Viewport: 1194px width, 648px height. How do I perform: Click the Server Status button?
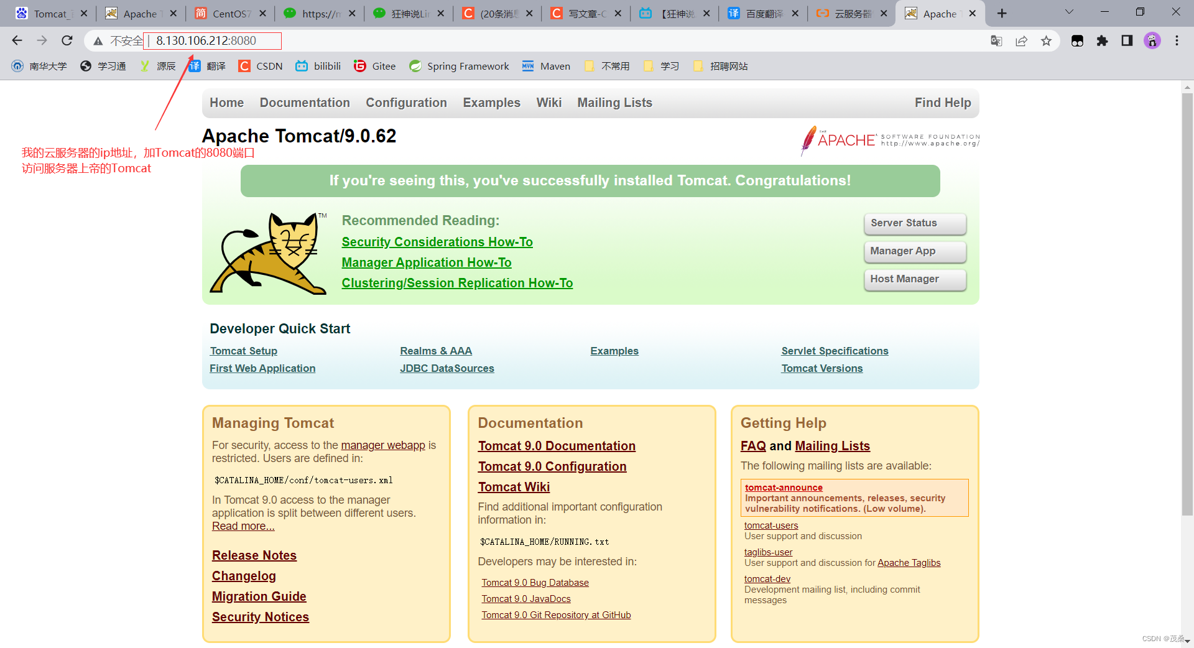tap(915, 223)
